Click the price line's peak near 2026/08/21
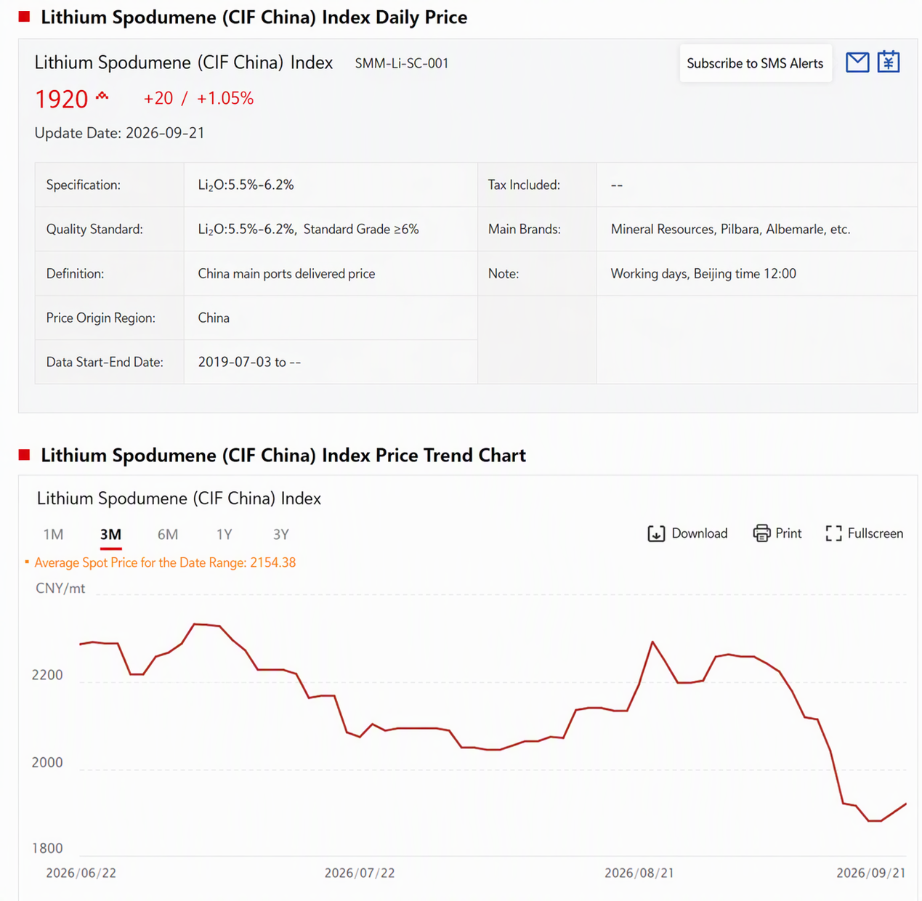The width and height of the screenshot is (922, 901). 652,642
